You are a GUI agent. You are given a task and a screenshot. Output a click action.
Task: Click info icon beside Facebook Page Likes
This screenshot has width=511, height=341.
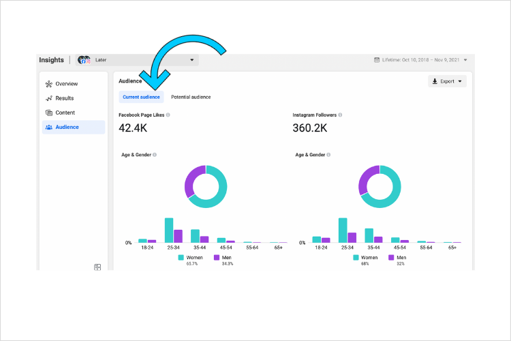(168, 115)
